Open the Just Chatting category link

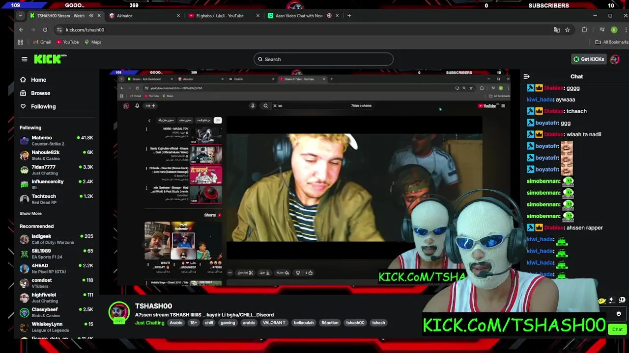click(150, 323)
